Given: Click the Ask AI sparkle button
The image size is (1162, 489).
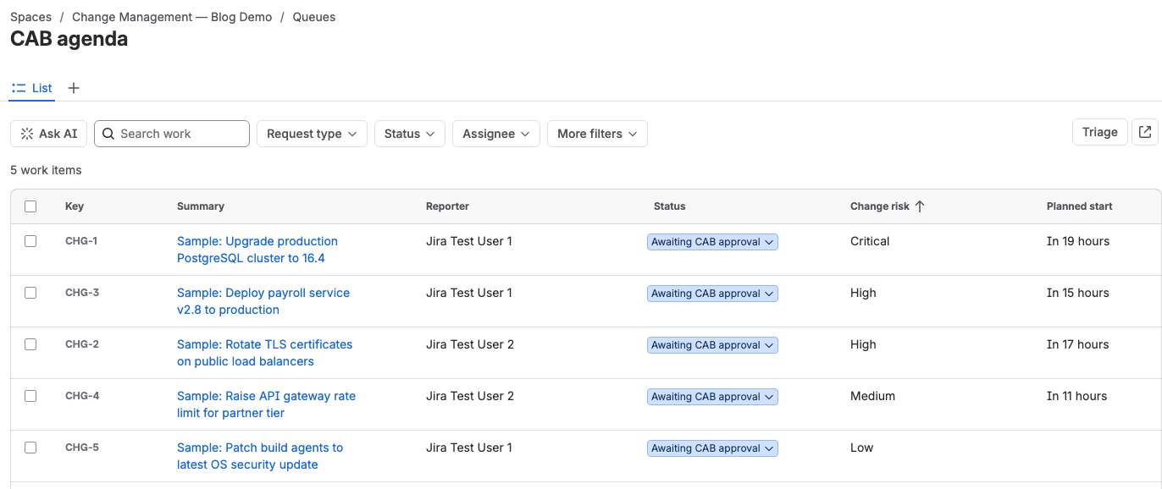Looking at the screenshot, I should point(49,134).
